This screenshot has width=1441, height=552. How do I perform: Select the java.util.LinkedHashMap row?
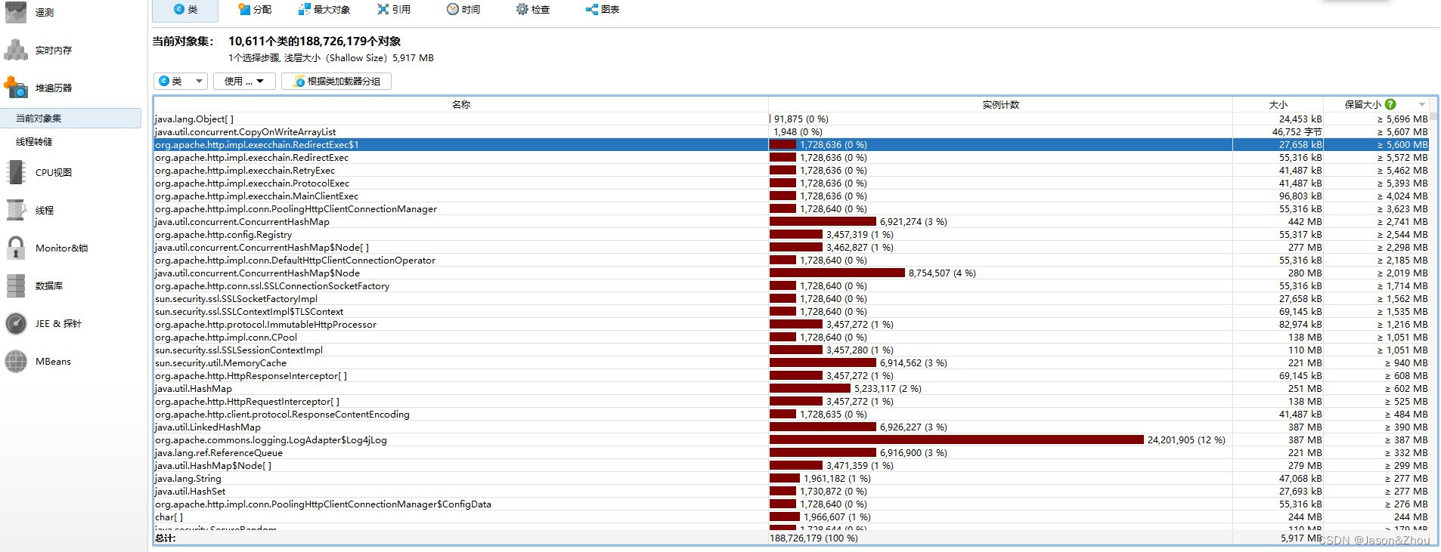click(792, 427)
